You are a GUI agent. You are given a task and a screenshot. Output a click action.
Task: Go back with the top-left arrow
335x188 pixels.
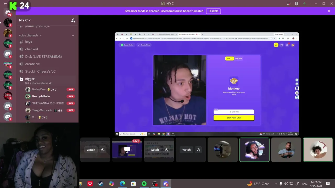pos(5,4)
